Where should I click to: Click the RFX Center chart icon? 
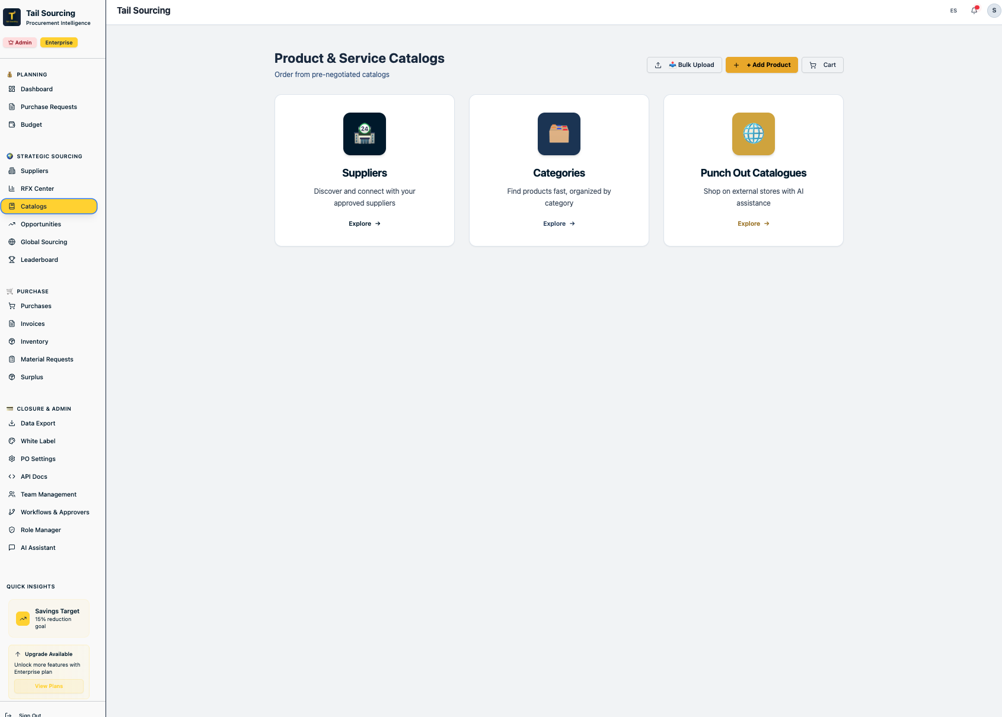pos(12,188)
